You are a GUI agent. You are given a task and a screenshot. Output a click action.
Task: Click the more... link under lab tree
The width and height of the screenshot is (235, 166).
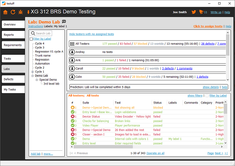pos(48,154)
